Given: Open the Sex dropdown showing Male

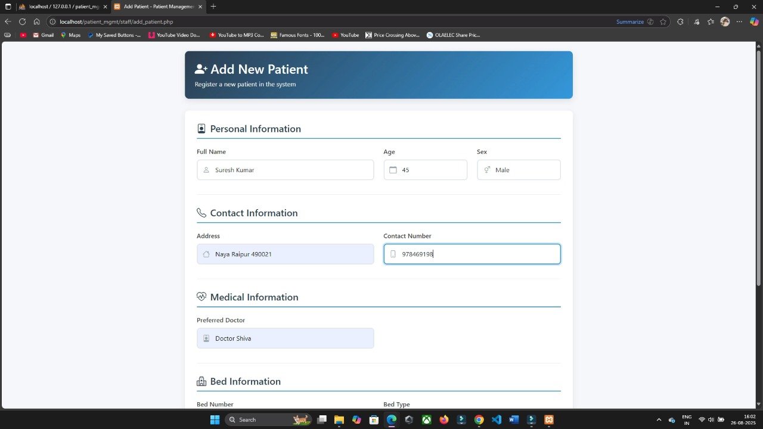Looking at the screenshot, I should point(519,170).
